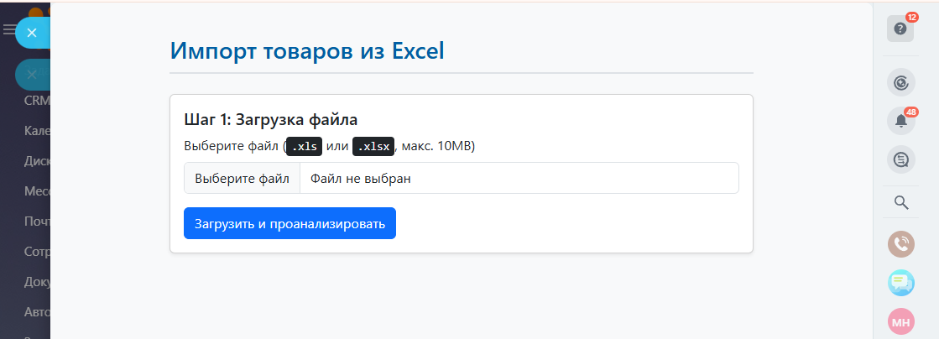Open Почта in the left menu
939x339 pixels.
[x=37, y=222]
